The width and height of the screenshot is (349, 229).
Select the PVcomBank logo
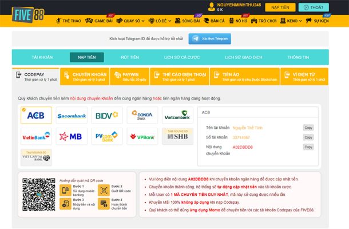pos(107,136)
